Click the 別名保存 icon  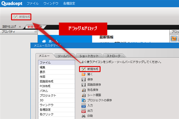point(84,90)
